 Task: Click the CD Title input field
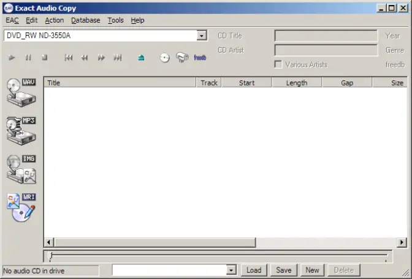pyautogui.click(x=326, y=35)
